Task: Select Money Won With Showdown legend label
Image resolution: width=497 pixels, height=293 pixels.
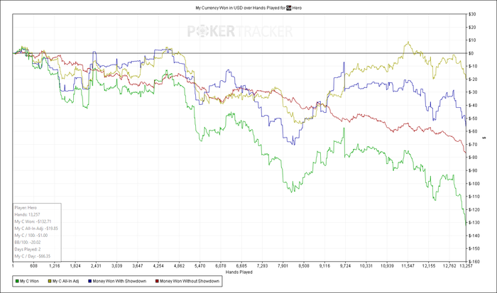Action: click(119, 281)
